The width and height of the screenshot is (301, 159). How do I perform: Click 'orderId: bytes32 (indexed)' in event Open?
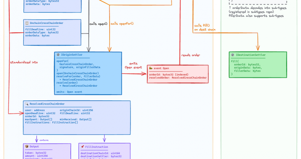(x=169, y=75)
